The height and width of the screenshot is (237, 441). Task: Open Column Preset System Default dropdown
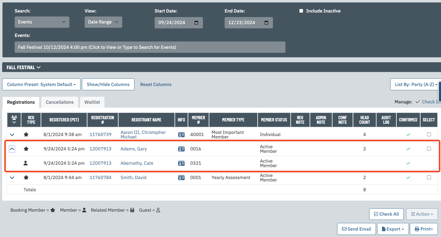pos(41,84)
